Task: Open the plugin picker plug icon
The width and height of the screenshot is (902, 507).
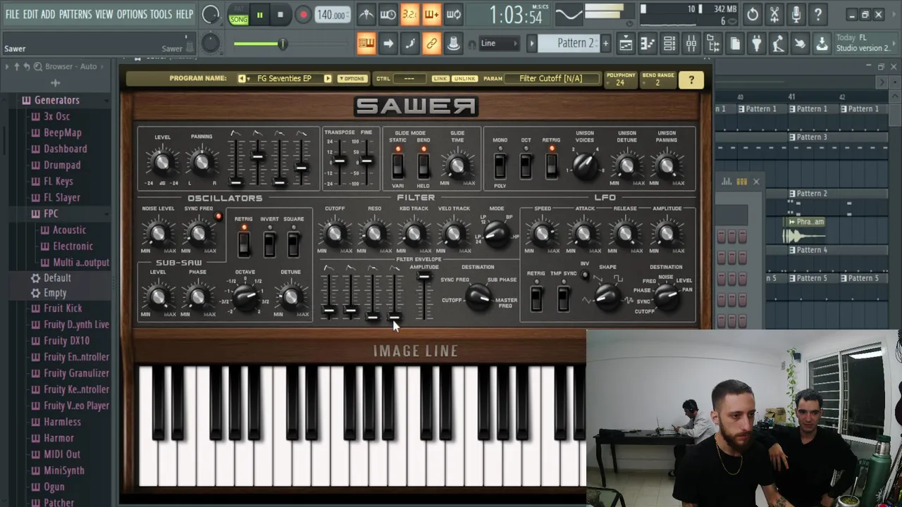Action: pyautogui.click(x=757, y=44)
